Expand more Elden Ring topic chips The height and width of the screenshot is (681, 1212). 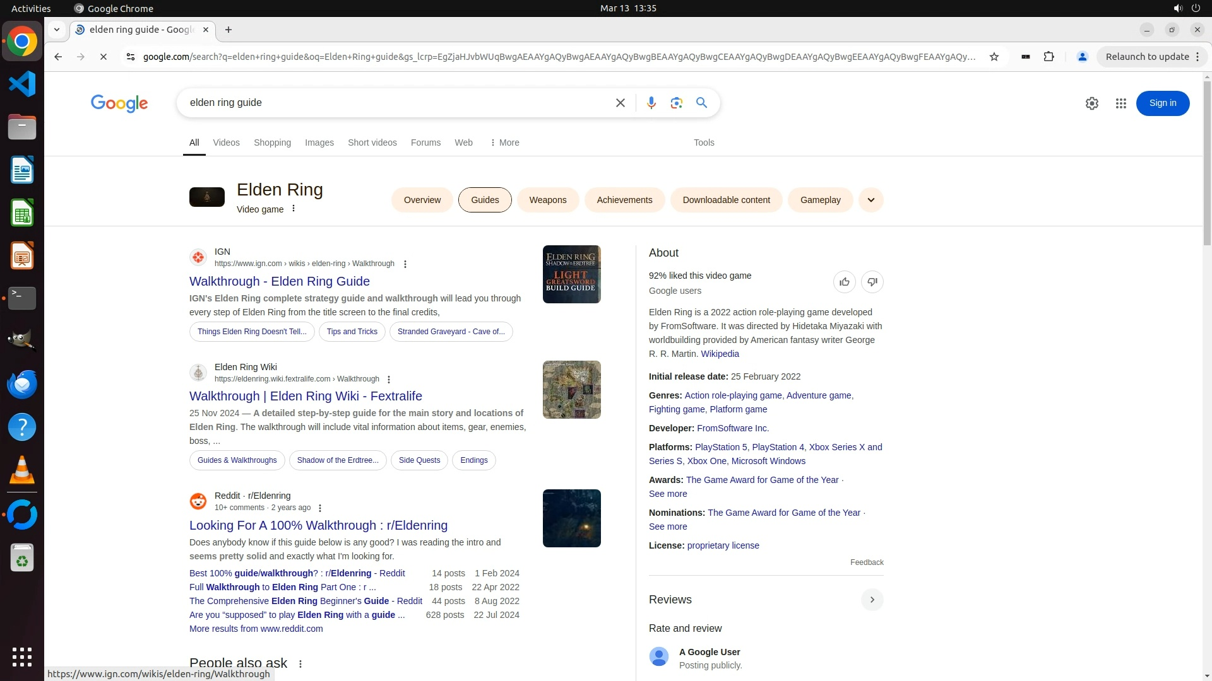click(x=870, y=200)
